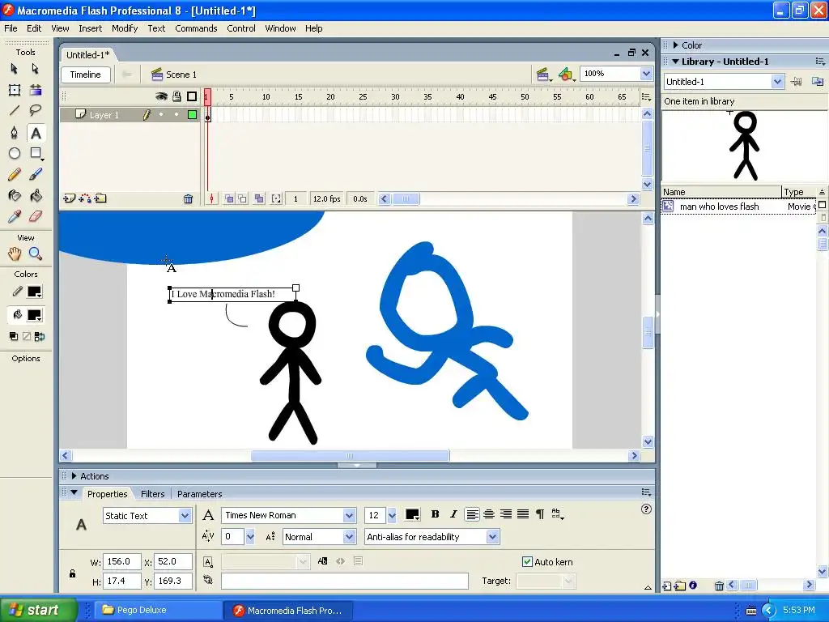Viewport: 829px width, 622px height.
Task: Click the Insert Layer icon
Action: click(69, 199)
